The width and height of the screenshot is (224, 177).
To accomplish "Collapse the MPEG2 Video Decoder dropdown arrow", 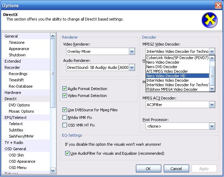I will point(212,51).
